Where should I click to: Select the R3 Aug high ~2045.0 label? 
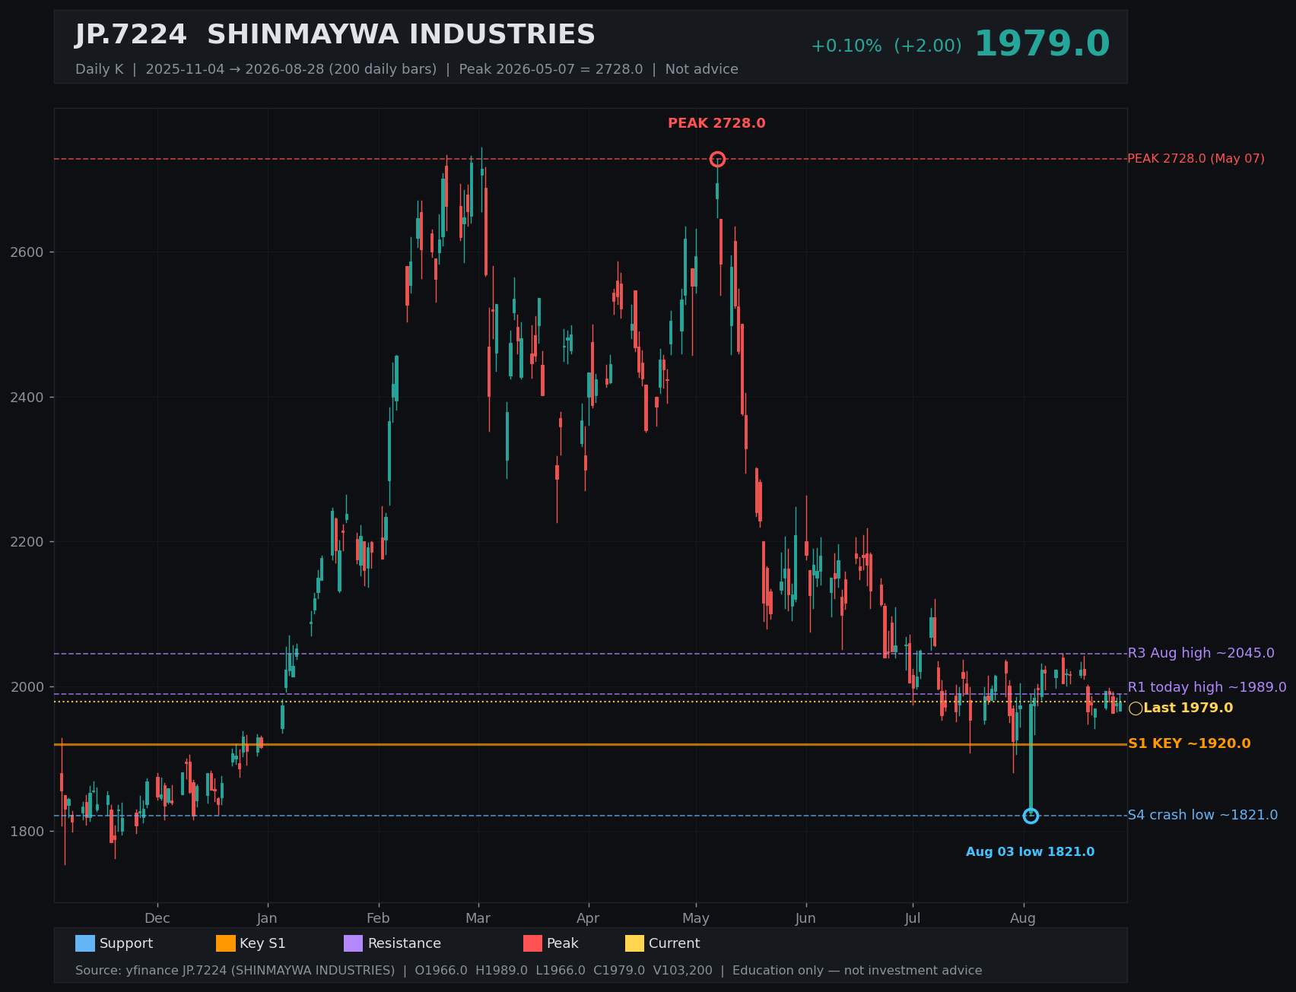pyautogui.click(x=1201, y=653)
